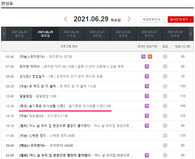Select the 2021.07.04 일요일 tab
195x159 pixels.
pyautogui.click(x=175, y=34)
